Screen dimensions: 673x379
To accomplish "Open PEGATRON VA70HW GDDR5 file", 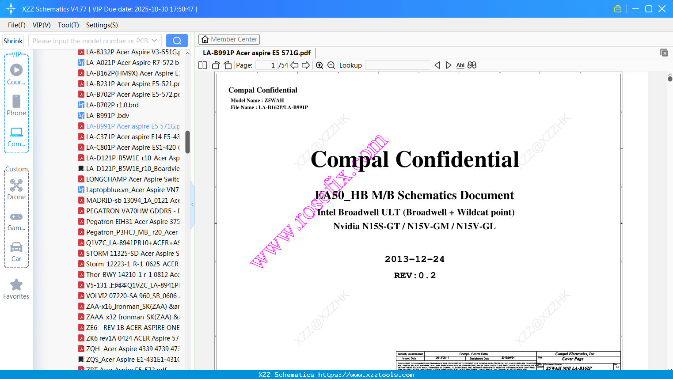I will (129, 211).
